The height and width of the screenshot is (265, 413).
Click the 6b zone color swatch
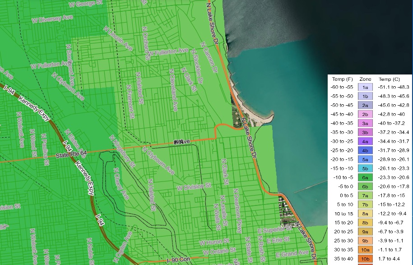365,186
